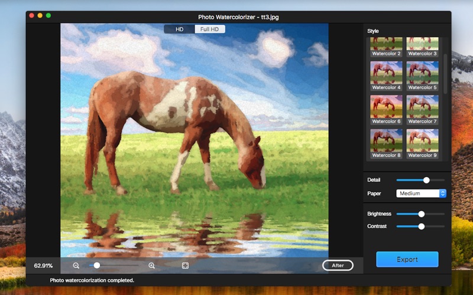Open the Paper texture dropdown
Screen dimensions: 473x295
click(x=421, y=194)
